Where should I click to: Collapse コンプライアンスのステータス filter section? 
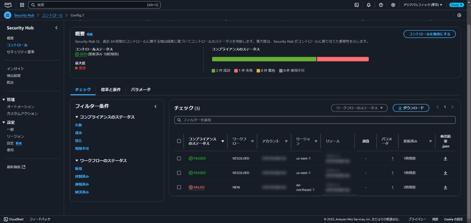pos(77,117)
